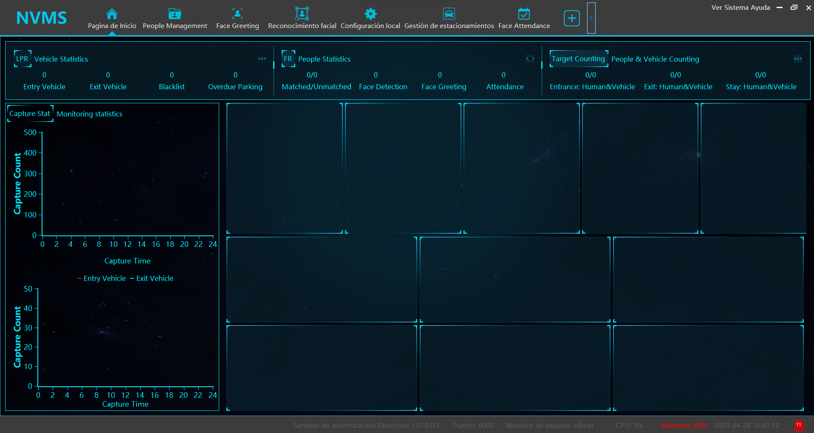Open the Ver menu
Screen dimensions: 814x433
click(x=716, y=8)
